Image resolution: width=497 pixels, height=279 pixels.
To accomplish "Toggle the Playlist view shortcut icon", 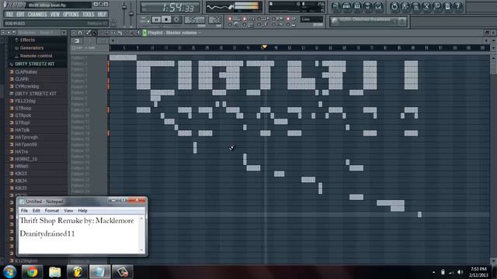I will 336,6.
